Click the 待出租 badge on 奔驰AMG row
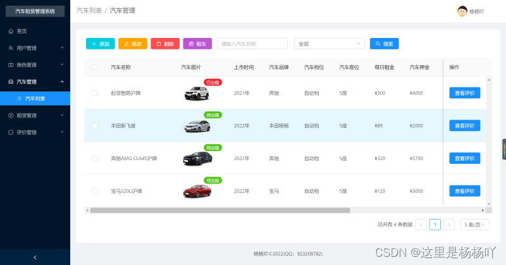Screen dimensions: 506x265 (213, 148)
